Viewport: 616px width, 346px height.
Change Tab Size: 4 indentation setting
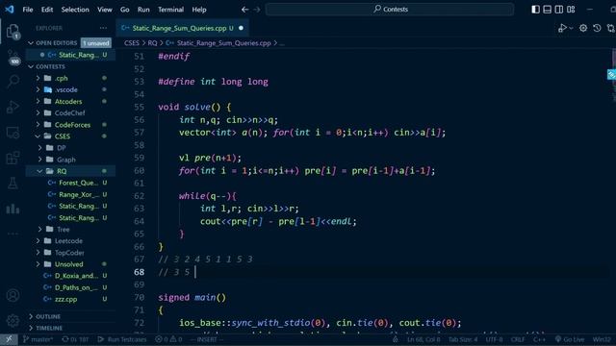point(463,339)
